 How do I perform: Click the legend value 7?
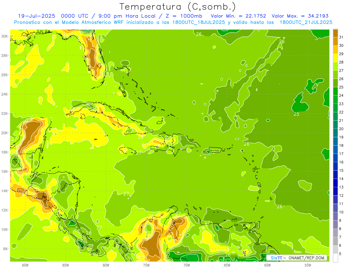click(340, 237)
